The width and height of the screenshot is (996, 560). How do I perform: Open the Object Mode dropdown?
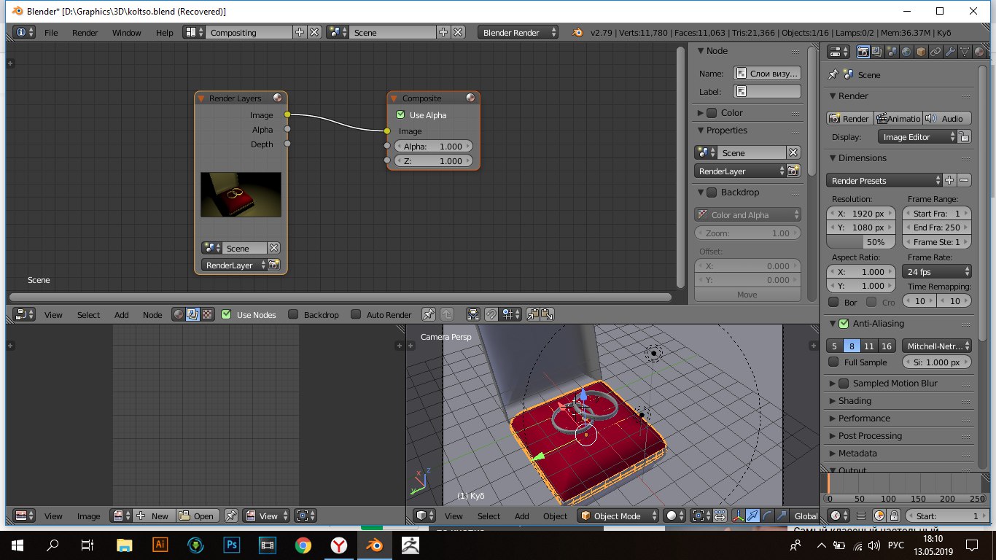tap(618, 516)
